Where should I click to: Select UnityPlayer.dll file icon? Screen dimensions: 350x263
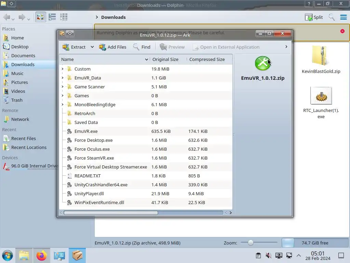(69, 194)
